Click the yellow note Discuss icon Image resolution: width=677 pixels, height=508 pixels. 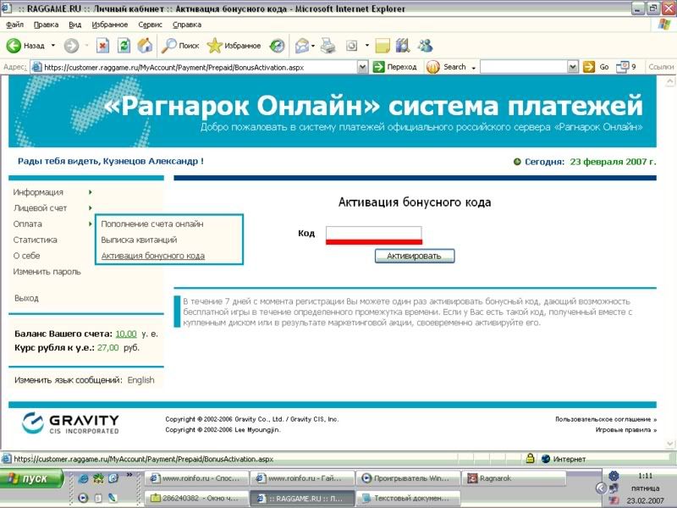[x=383, y=46]
